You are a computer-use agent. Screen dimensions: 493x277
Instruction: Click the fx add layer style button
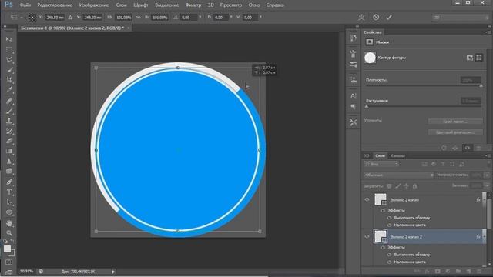(427, 271)
